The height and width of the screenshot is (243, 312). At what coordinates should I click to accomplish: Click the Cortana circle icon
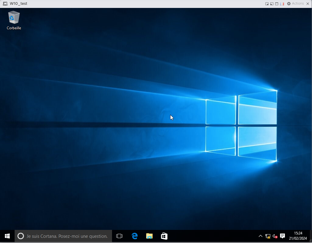pos(21,236)
